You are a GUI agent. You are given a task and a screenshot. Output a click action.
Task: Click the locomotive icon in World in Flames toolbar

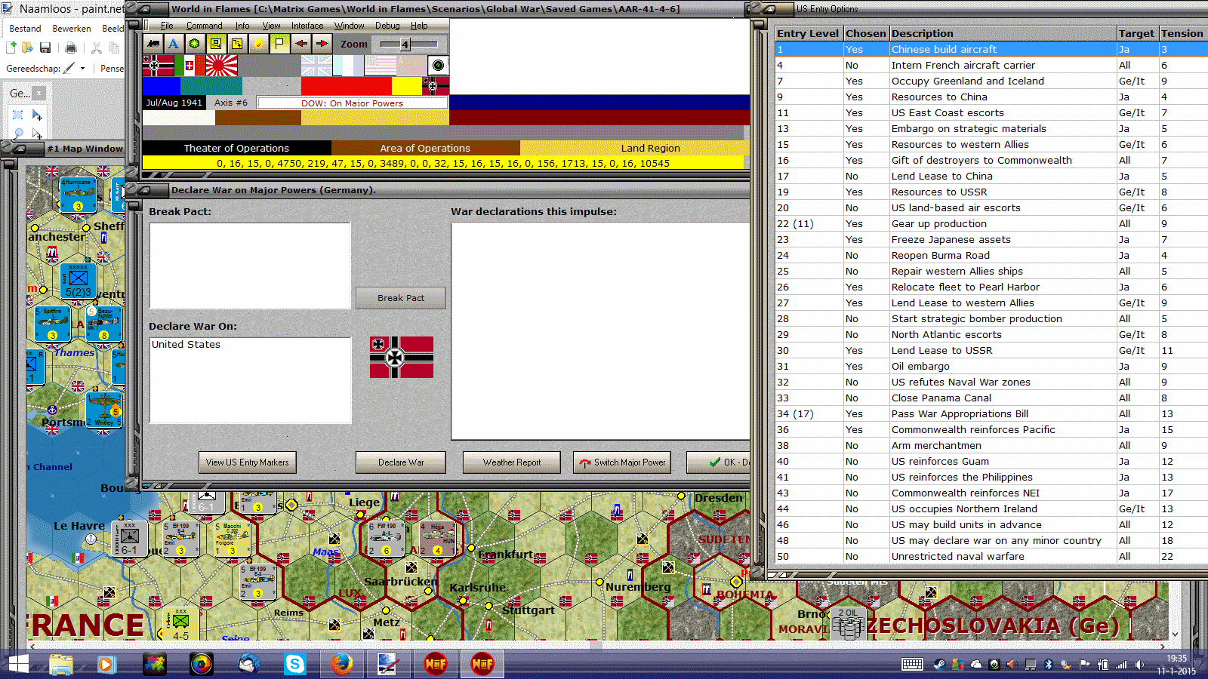(x=153, y=44)
